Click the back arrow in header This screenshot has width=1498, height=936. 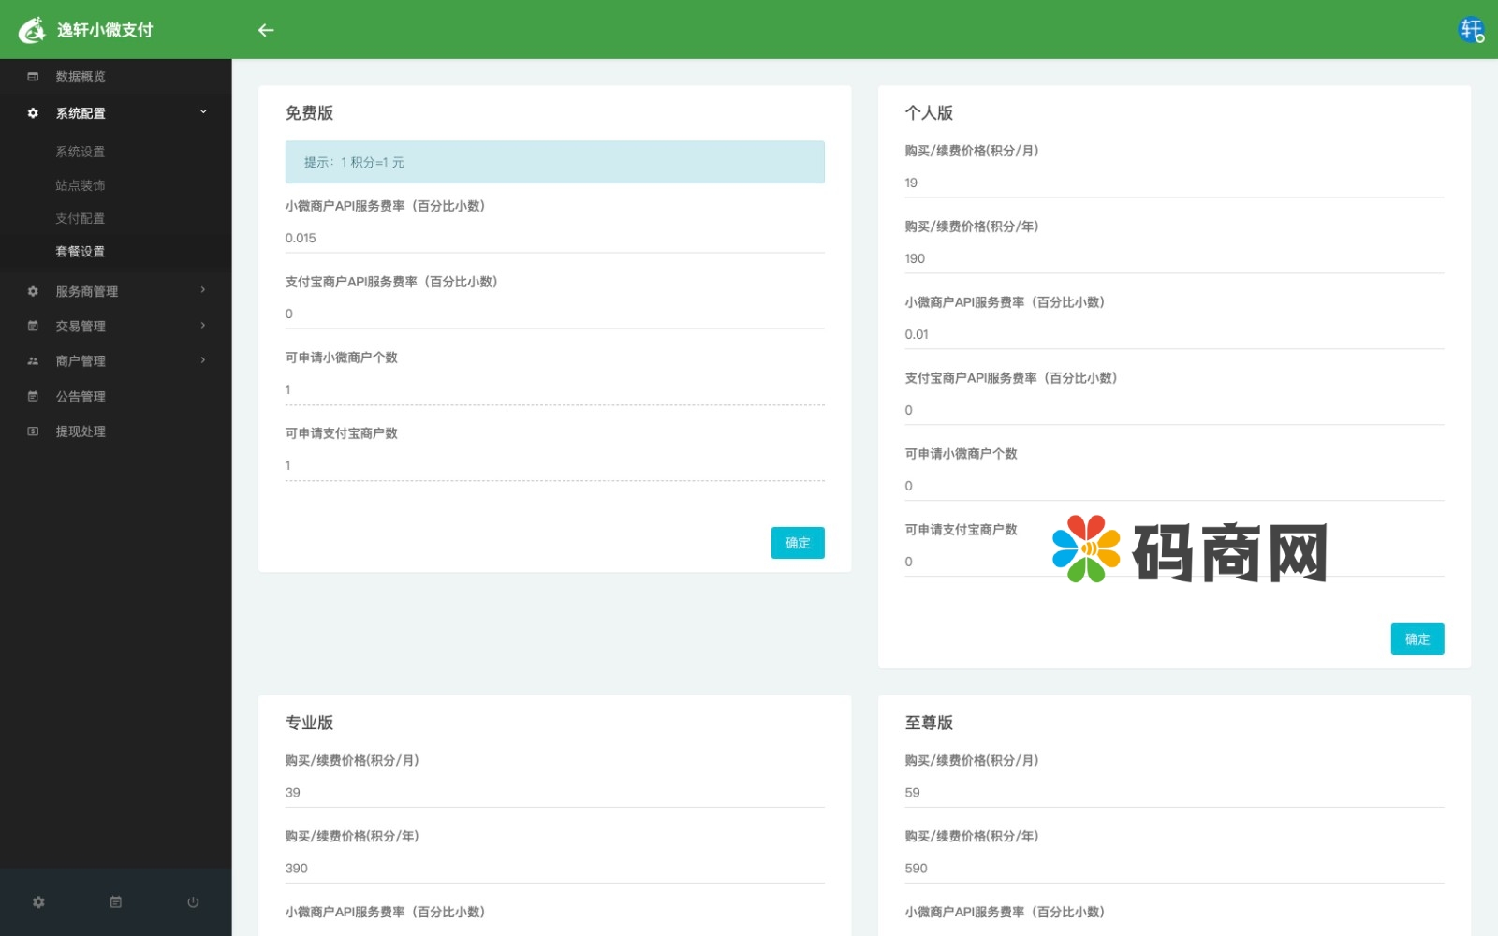(266, 30)
